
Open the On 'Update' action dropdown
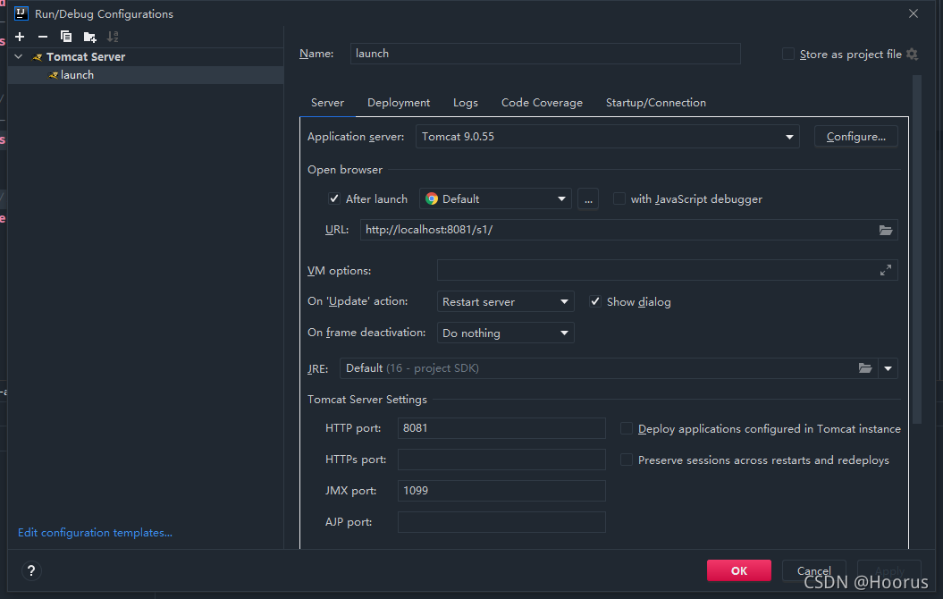click(x=505, y=301)
